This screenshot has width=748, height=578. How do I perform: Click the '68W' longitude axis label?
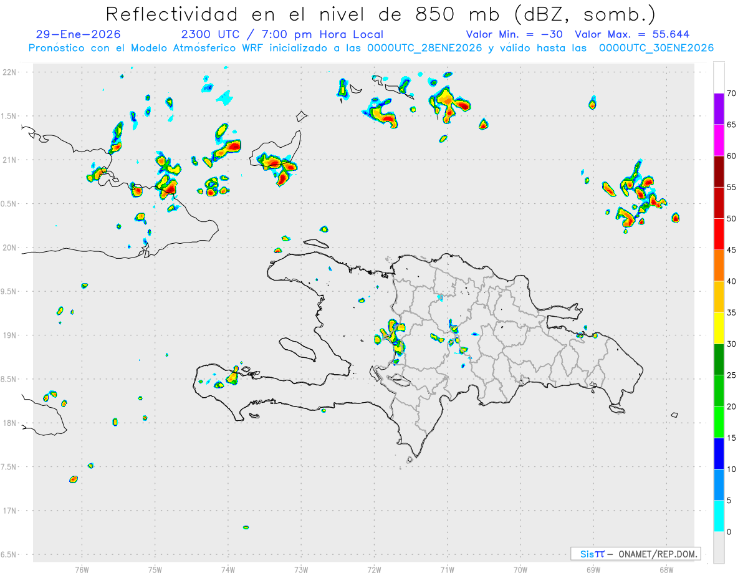tap(666, 569)
